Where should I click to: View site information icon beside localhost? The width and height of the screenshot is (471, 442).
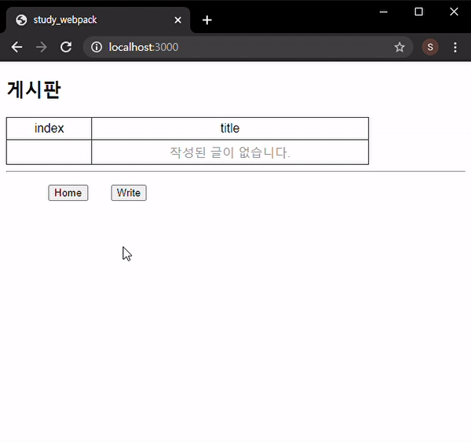pos(97,47)
